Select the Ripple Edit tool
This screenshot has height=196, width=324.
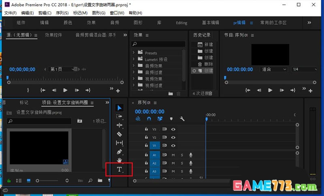point(119,125)
